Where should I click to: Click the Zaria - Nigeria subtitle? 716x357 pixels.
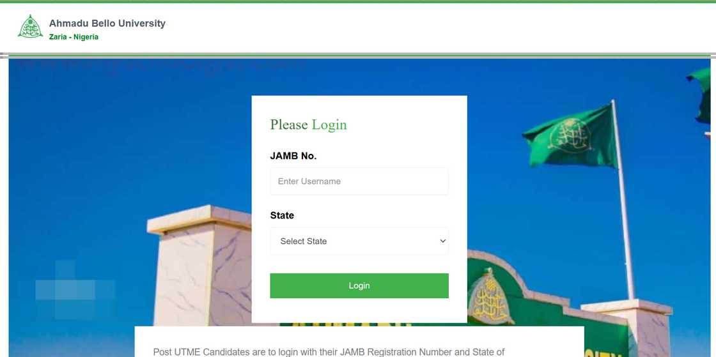pos(74,37)
